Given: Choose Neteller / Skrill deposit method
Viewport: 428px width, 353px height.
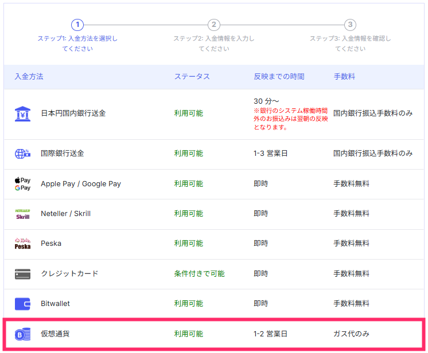Looking at the screenshot, I should 66,213.
